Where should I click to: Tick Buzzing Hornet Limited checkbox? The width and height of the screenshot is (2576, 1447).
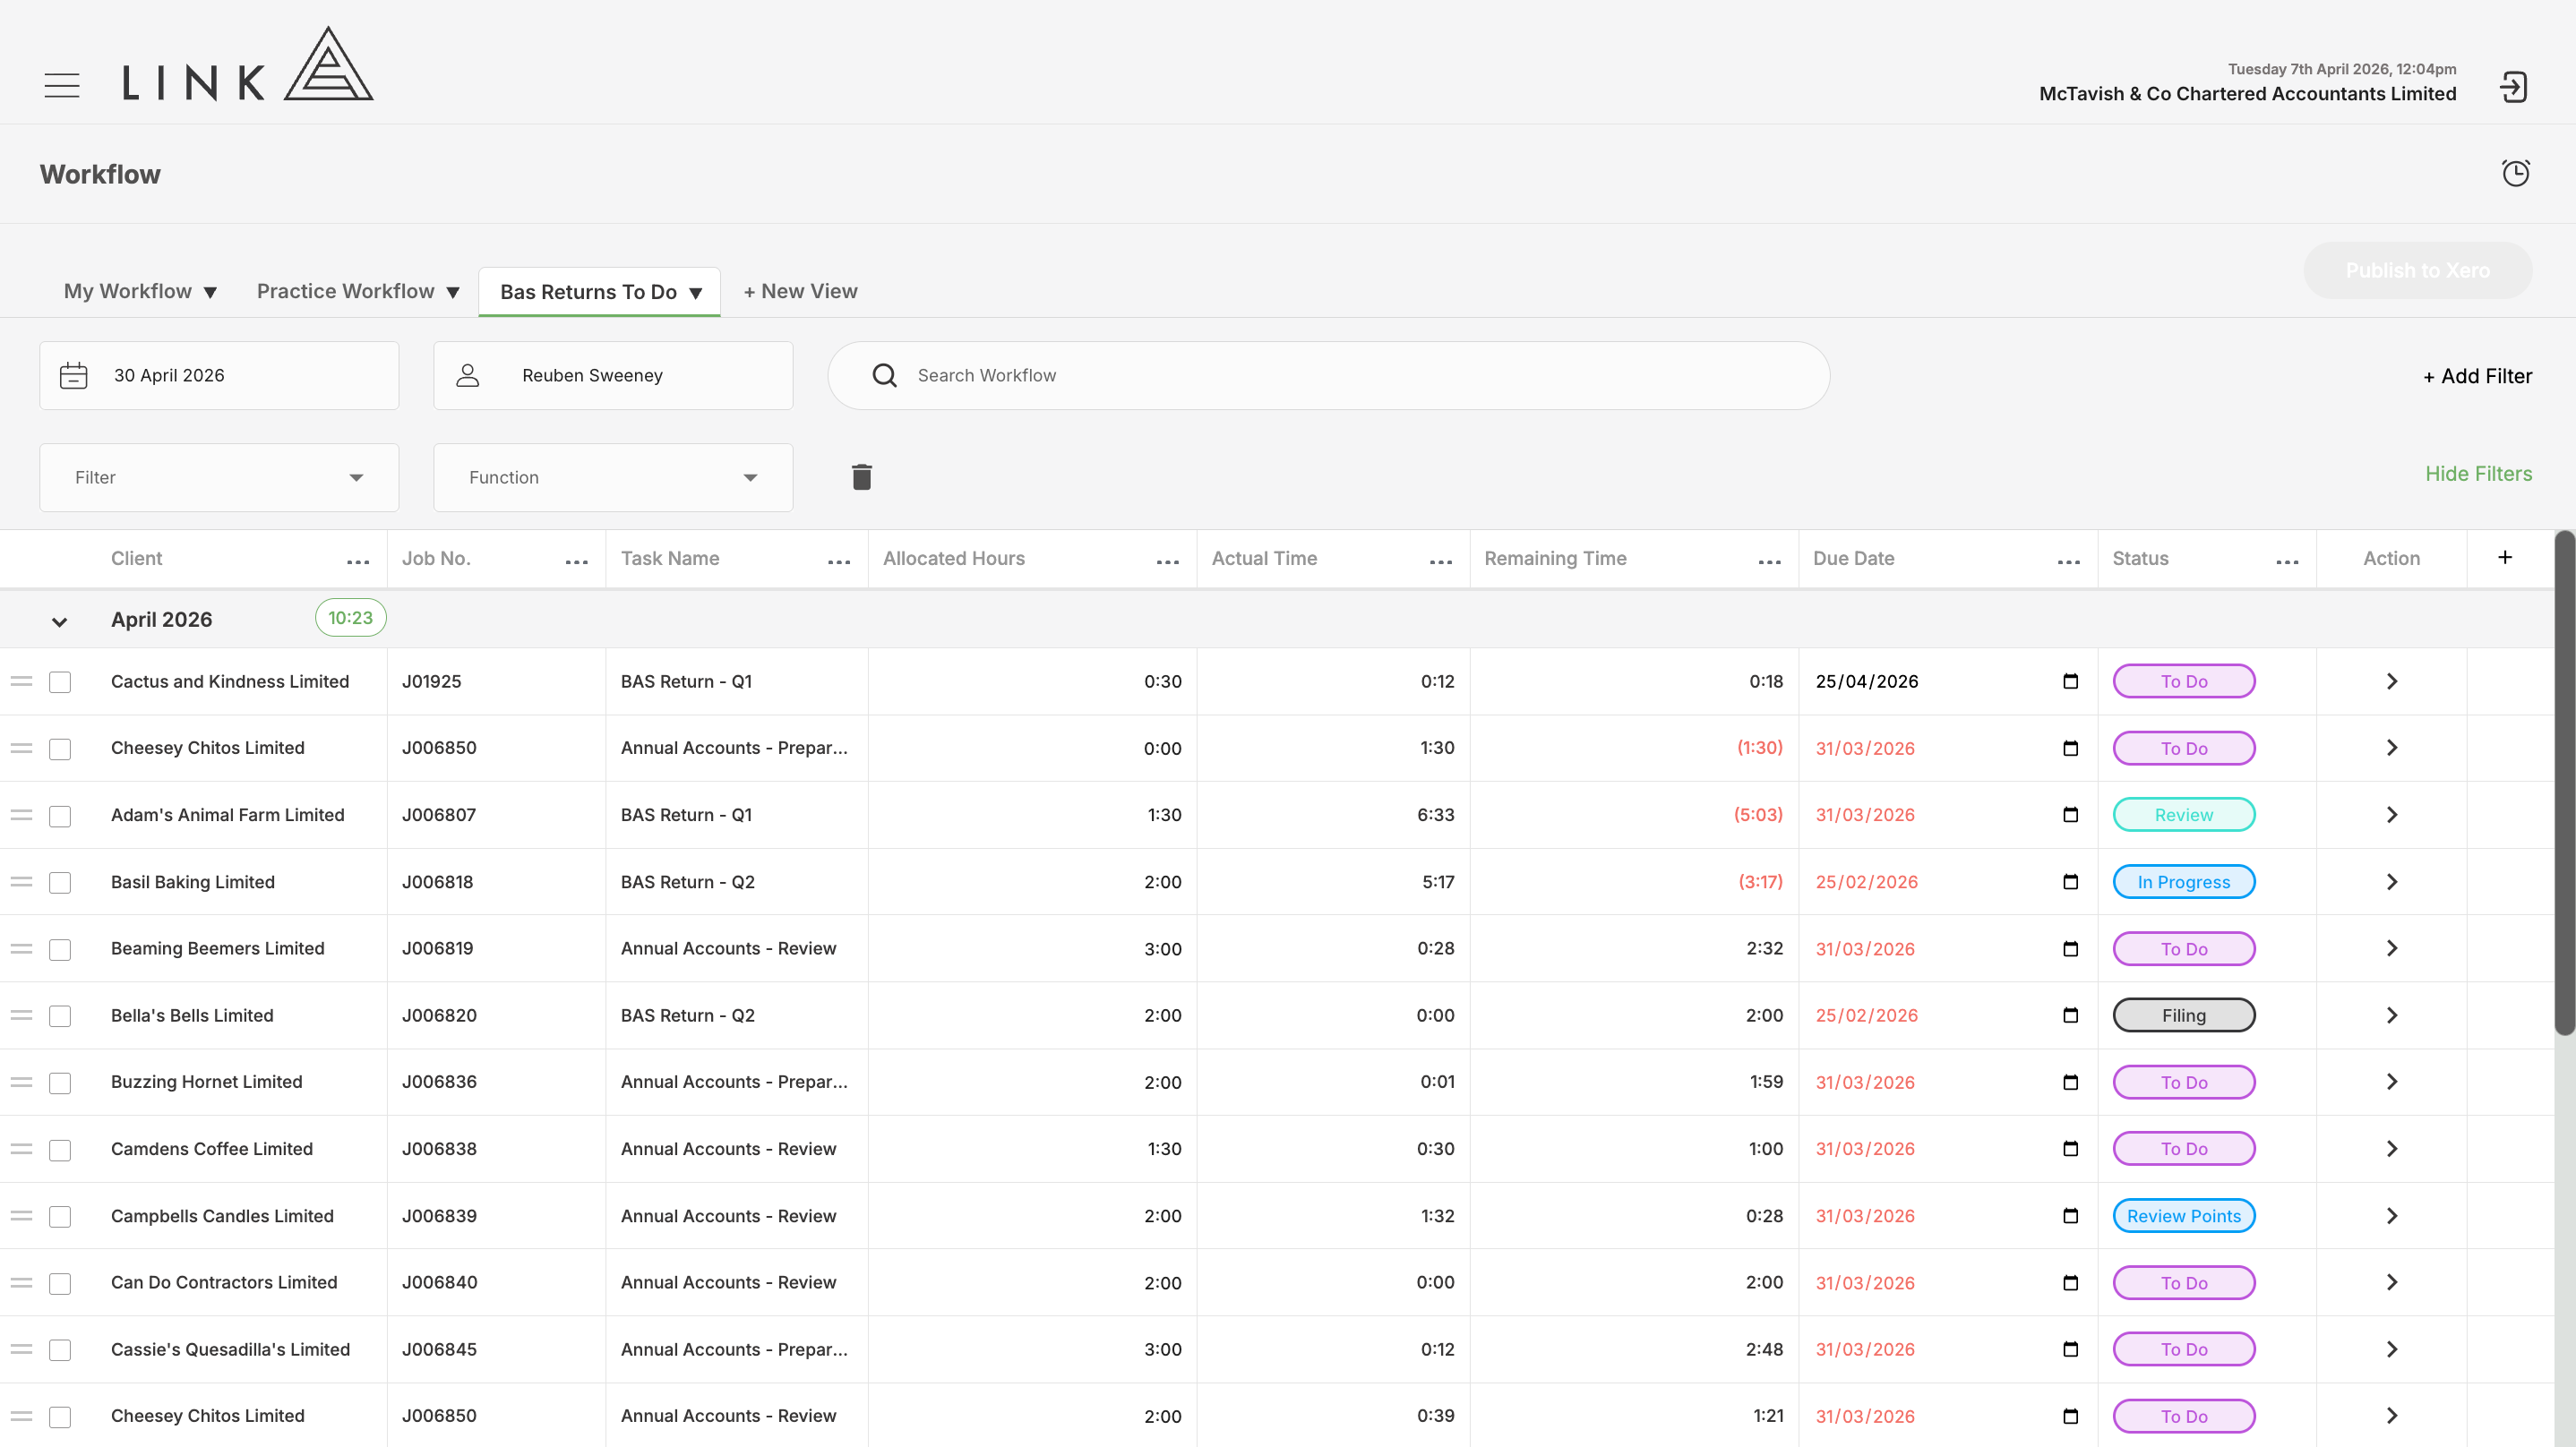click(60, 1083)
